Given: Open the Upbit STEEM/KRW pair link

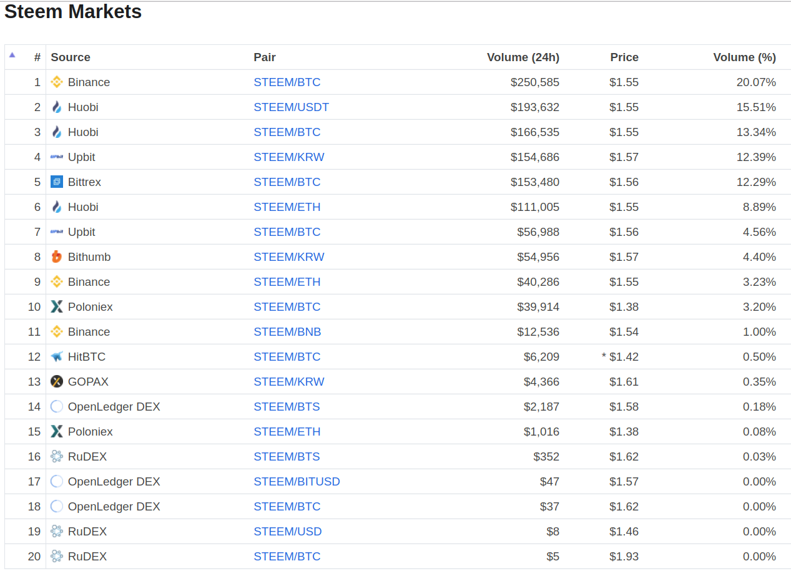Looking at the screenshot, I should point(289,157).
